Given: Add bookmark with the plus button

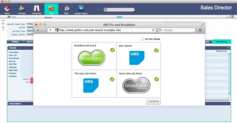Looking at the screenshot, I should (50, 30).
